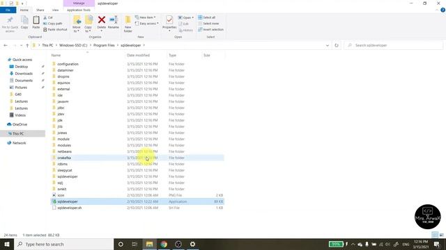446x250 pixels.
Task: Select Videos in the navigation pane
Action: (x=20, y=115)
